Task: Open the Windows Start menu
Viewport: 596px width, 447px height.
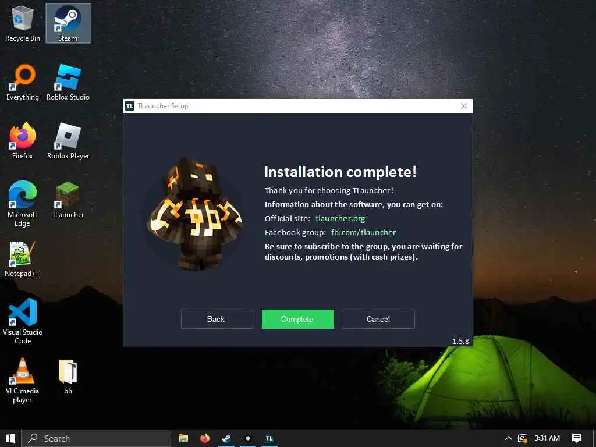Action: (10, 438)
